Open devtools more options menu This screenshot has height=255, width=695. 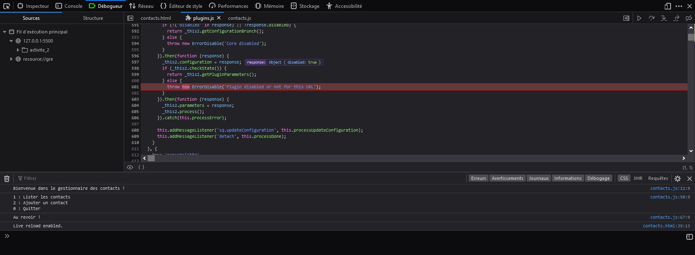point(679,6)
